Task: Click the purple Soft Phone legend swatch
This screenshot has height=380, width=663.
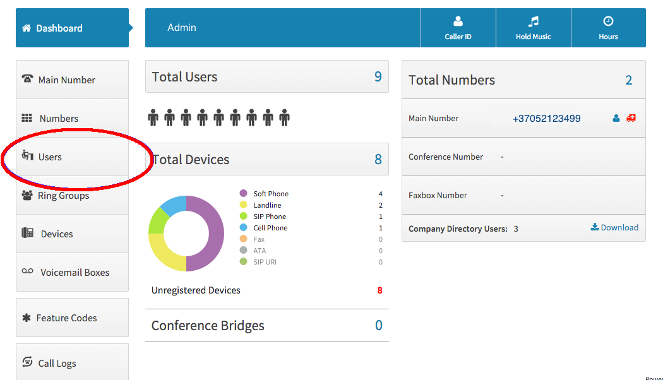Action: tap(243, 194)
